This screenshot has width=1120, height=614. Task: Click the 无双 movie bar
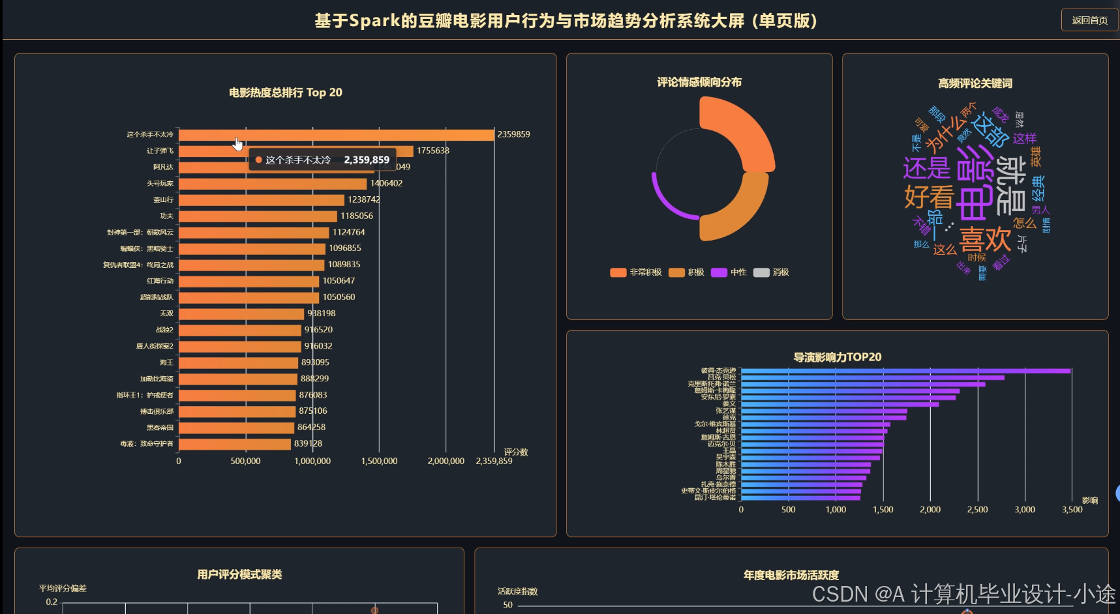[241, 314]
